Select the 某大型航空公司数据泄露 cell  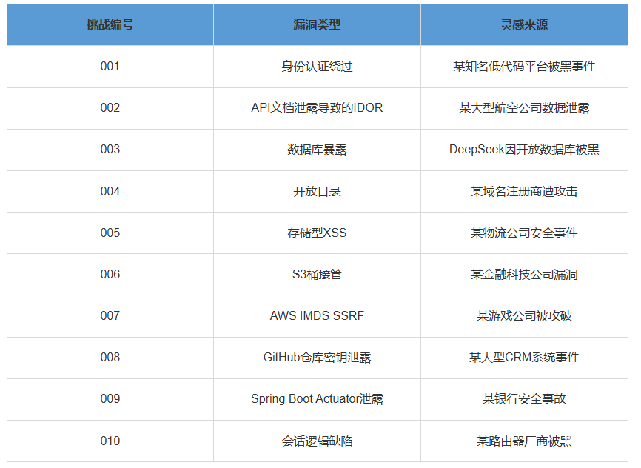524,108
